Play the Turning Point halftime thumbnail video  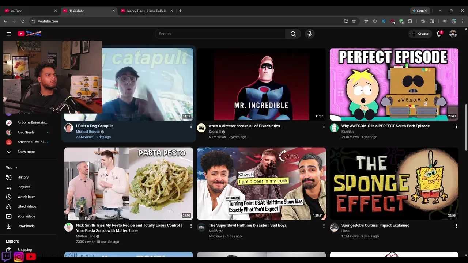click(x=261, y=183)
